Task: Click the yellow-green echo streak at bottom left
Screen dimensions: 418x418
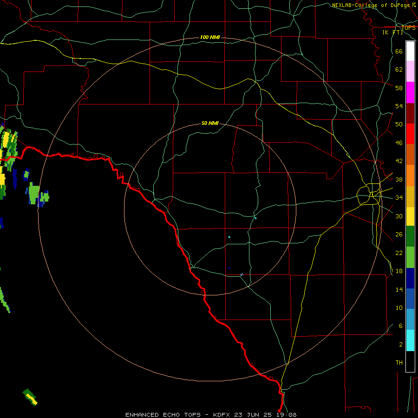Action: tap(30, 398)
